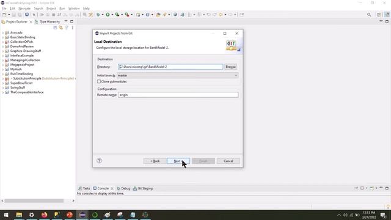Click the Open Perspective icon
The width and height of the screenshot is (391, 220).
pyautogui.click(x=379, y=15)
